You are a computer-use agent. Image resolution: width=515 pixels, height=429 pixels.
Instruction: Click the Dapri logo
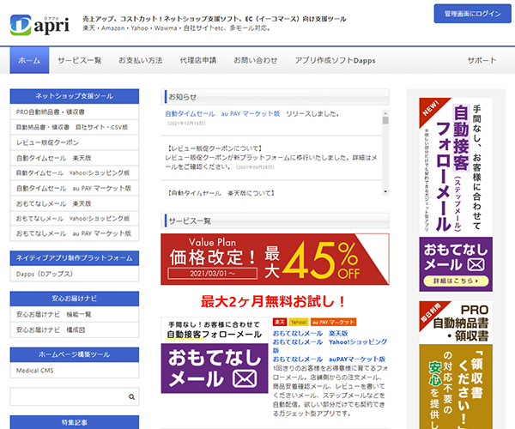tap(39, 25)
